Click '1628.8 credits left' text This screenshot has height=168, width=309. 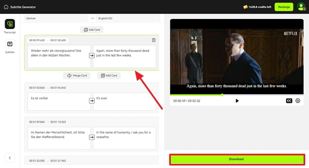click(260, 7)
